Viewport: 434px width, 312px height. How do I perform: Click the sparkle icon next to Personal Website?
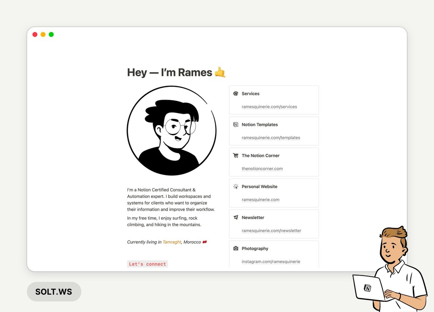click(x=236, y=187)
